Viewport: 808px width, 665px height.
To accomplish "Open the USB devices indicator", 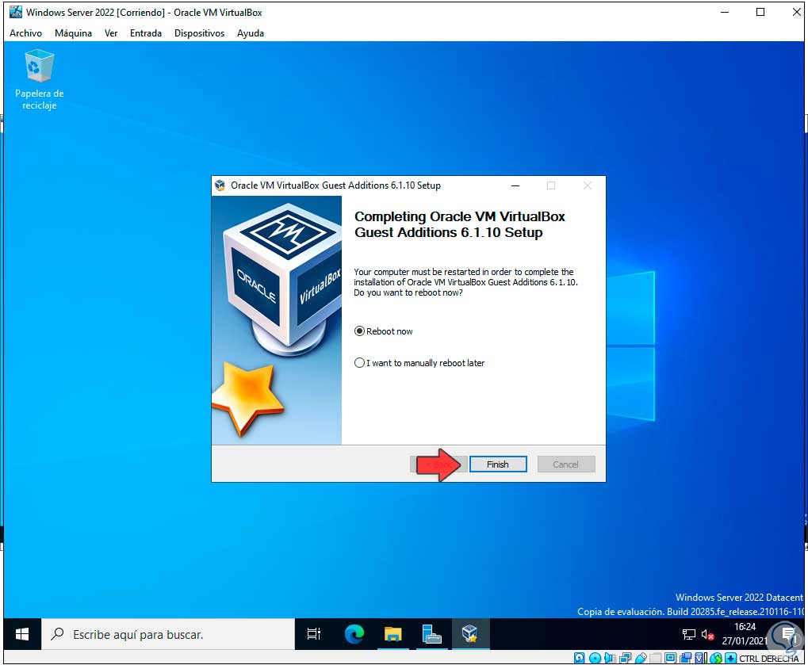I will 641,658.
